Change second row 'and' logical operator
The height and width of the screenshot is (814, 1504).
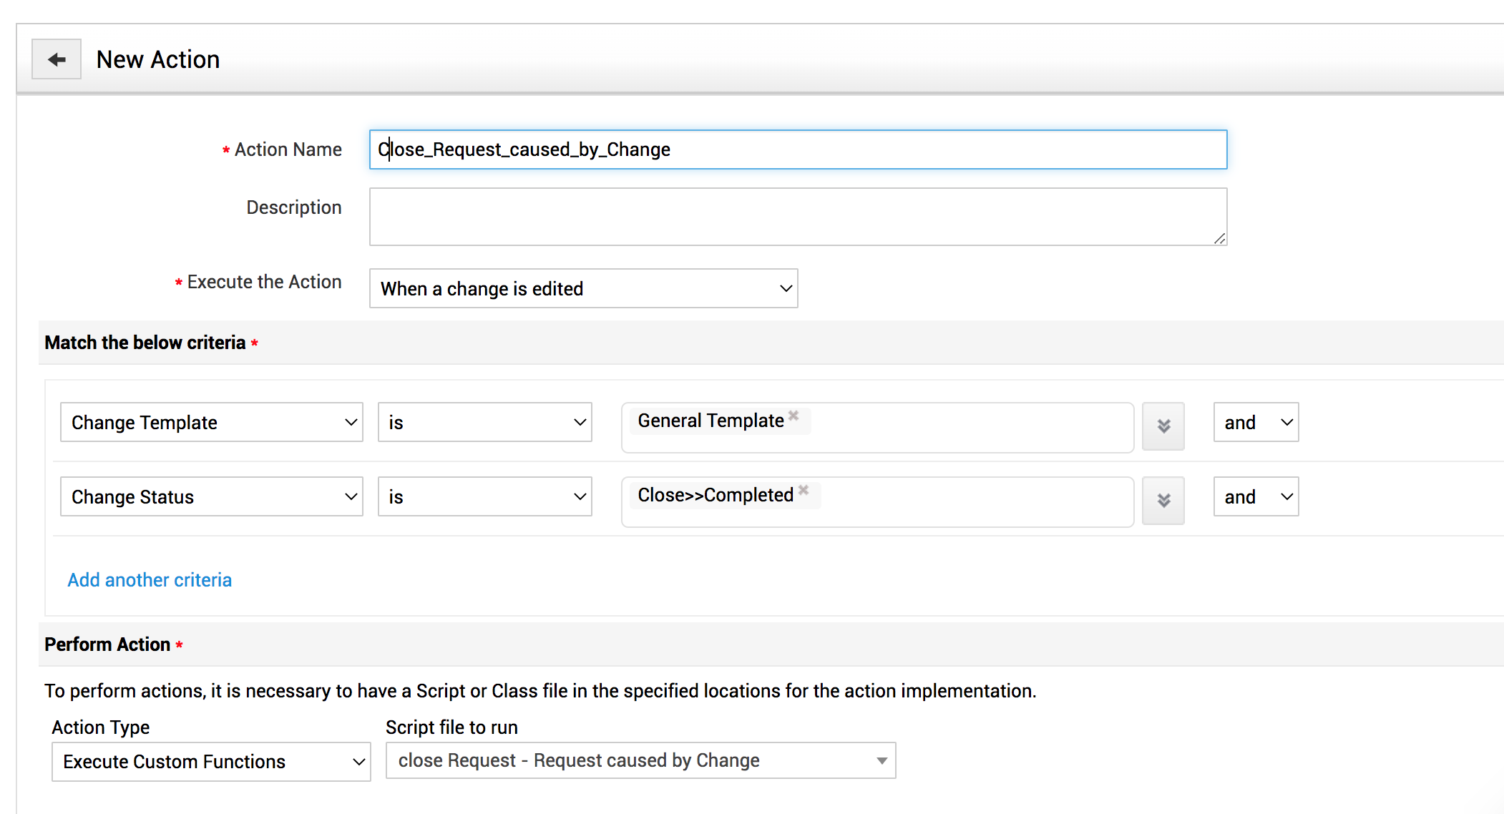coord(1256,497)
